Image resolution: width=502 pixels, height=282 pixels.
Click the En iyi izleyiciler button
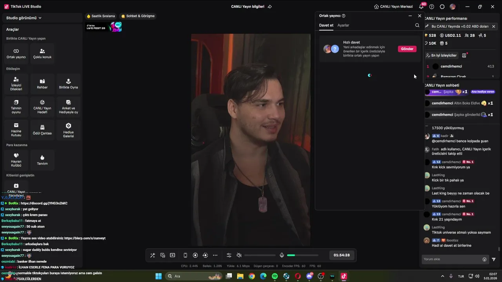click(x=441, y=56)
